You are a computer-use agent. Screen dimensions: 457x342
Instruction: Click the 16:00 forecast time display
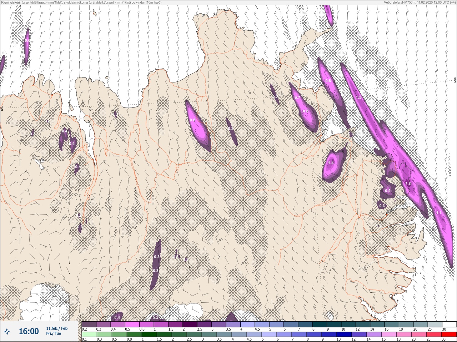point(29,332)
